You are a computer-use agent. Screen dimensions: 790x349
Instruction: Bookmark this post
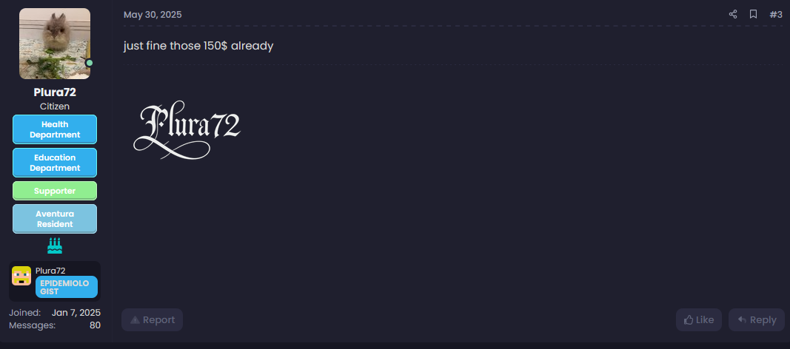tap(753, 14)
